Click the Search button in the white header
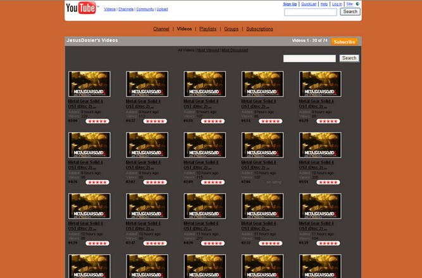 [350, 11]
